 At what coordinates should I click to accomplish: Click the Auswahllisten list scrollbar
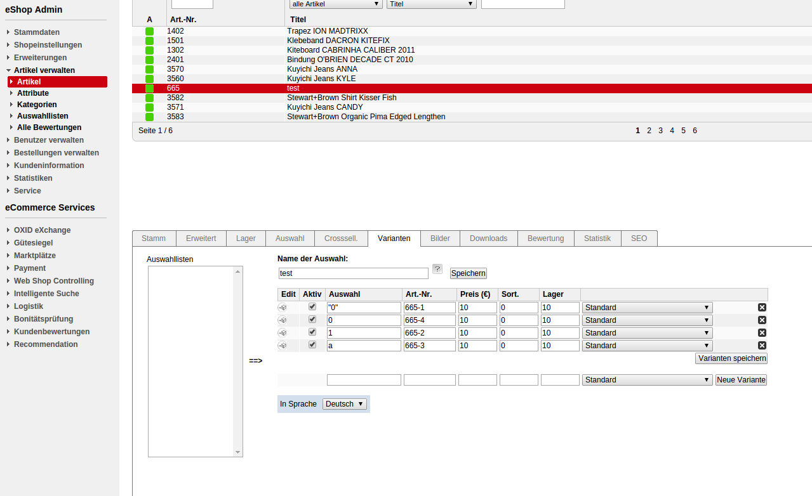point(238,362)
